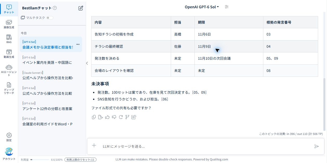This screenshot has height=163, width=327.
Task: Export the response to file icon
Action: click(x=101, y=117)
